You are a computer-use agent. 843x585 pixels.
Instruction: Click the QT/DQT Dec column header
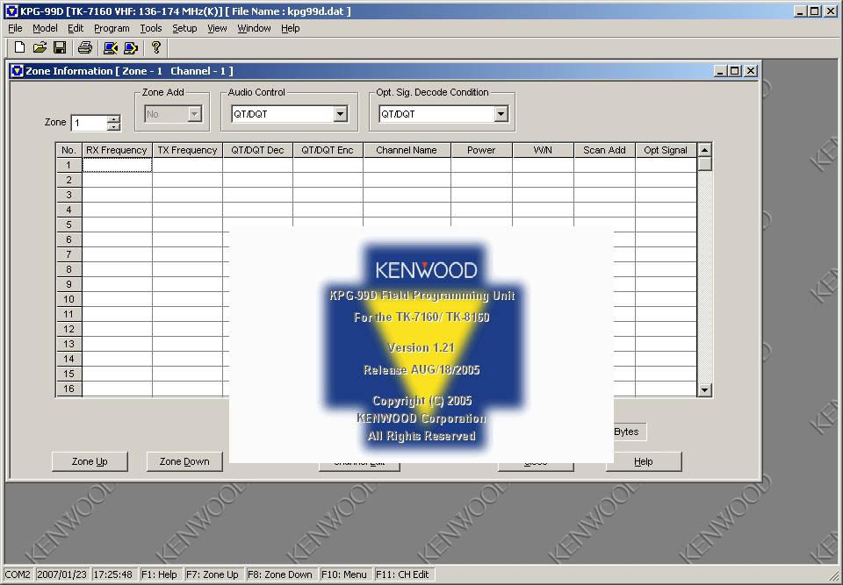pos(257,150)
